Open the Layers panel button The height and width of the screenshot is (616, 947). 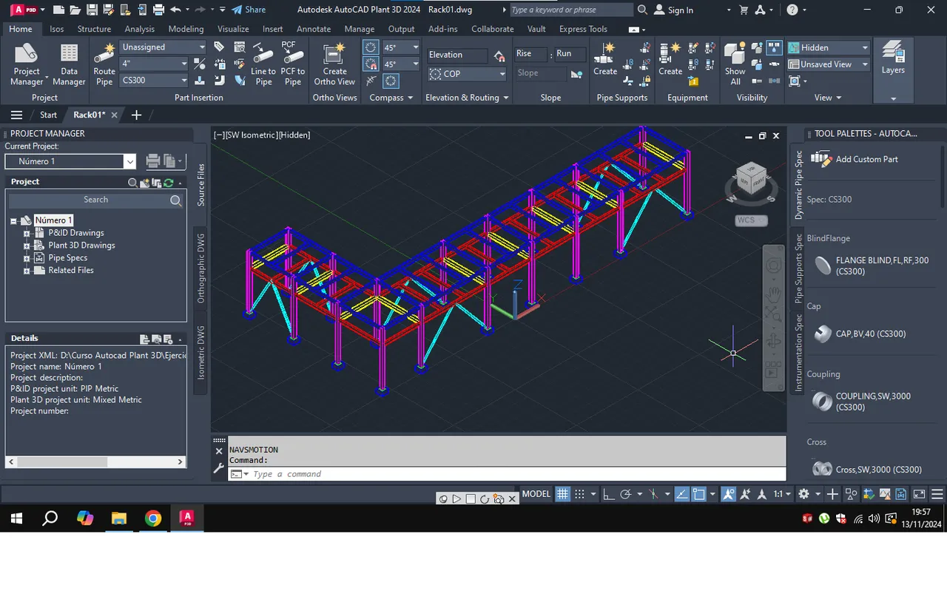coord(893,59)
